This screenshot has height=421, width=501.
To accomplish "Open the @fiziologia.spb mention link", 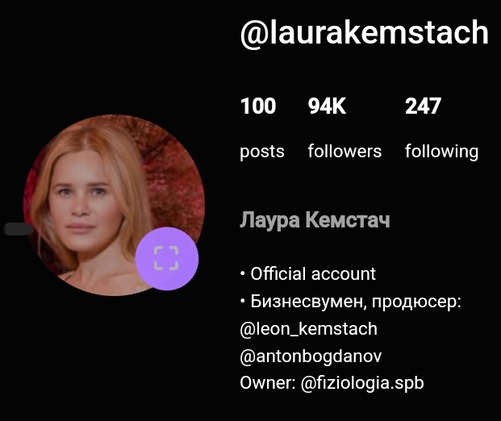I will (362, 383).
